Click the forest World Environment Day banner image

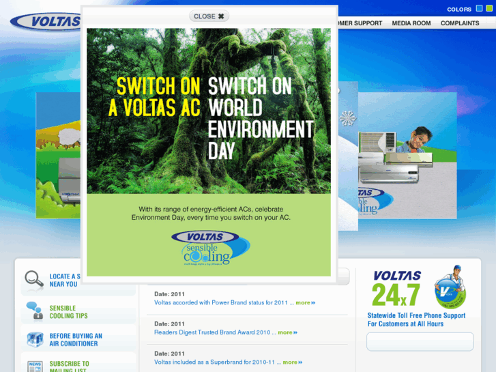coord(209,111)
